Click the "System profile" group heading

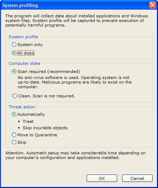(23, 37)
